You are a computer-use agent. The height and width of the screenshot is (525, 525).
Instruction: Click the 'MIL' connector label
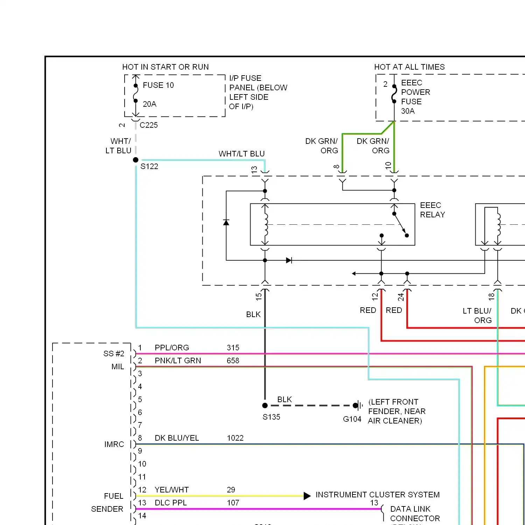(118, 366)
